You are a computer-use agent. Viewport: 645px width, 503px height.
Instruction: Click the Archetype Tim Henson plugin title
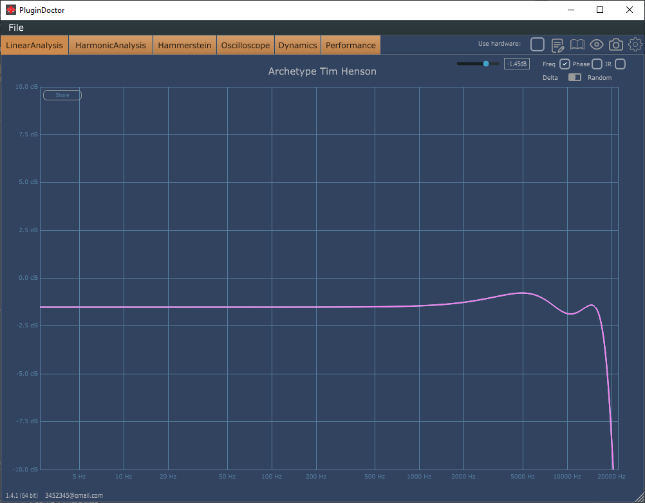(322, 71)
